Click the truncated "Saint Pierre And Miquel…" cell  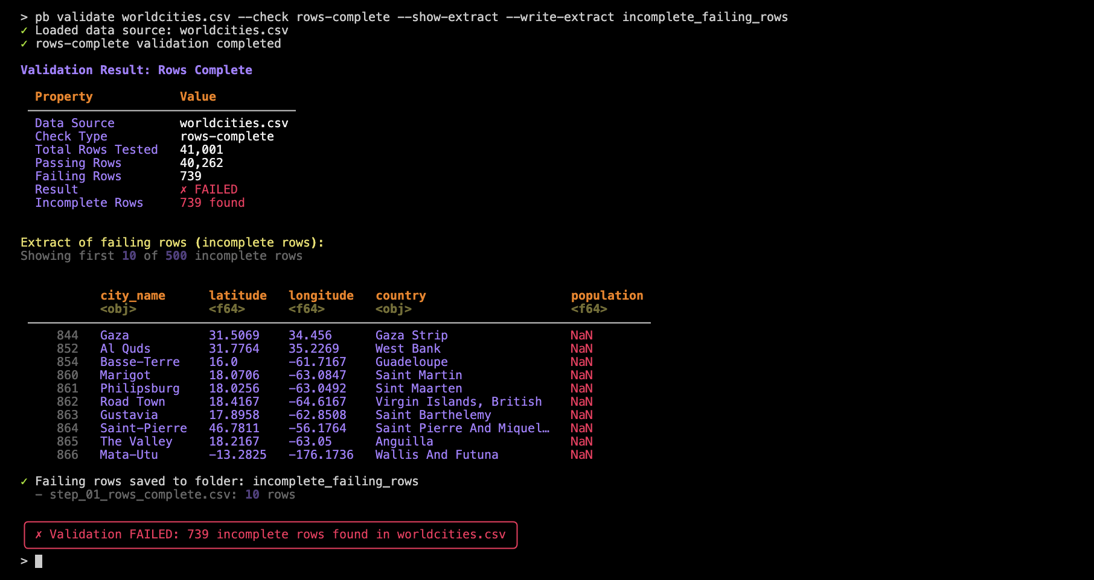coord(462,428)
